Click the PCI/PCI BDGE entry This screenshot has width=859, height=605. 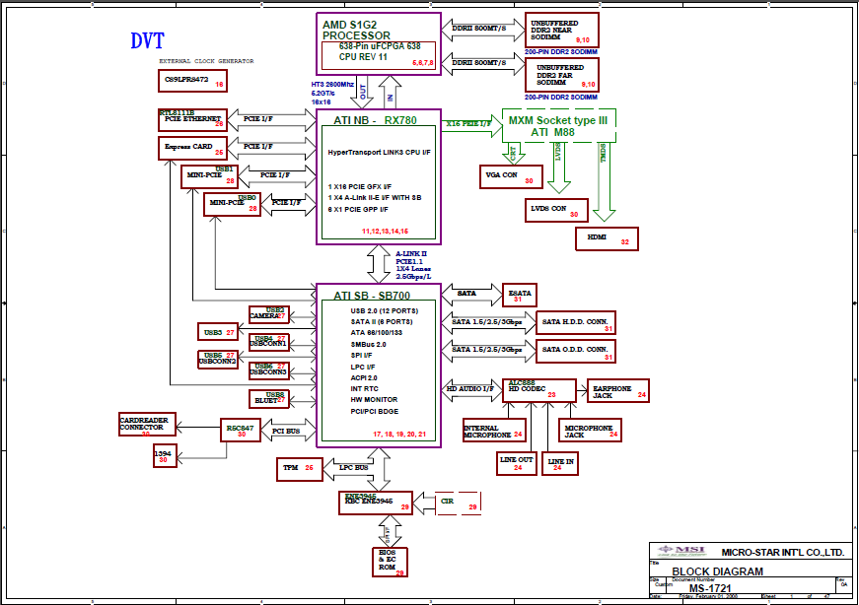click(375, 411)
